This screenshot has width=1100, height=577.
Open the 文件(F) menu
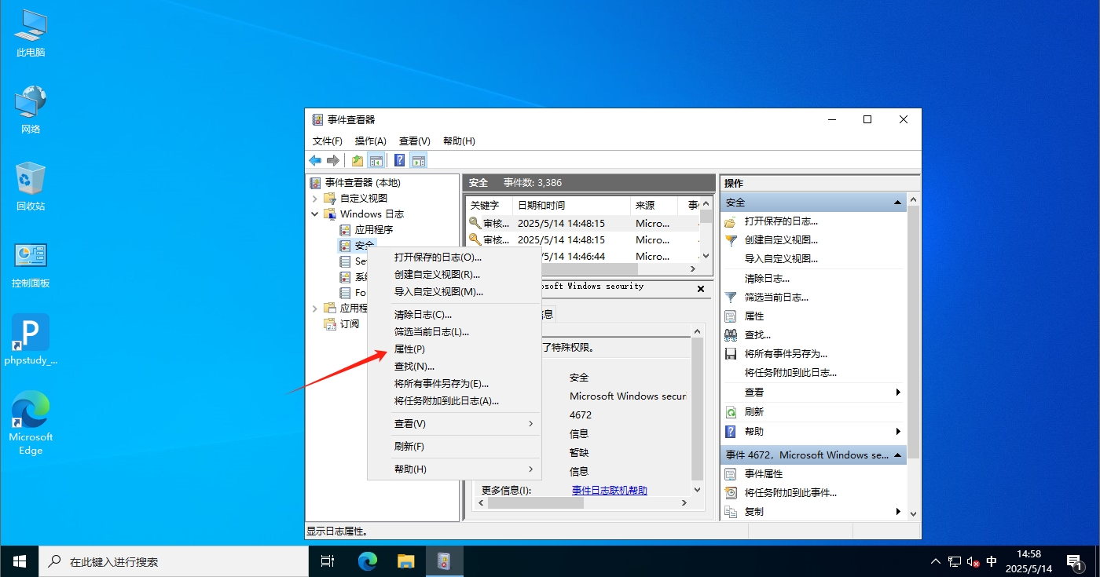328,141
